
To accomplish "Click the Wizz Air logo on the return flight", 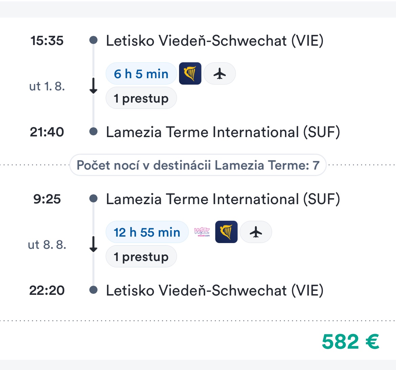I will (202, 232).
